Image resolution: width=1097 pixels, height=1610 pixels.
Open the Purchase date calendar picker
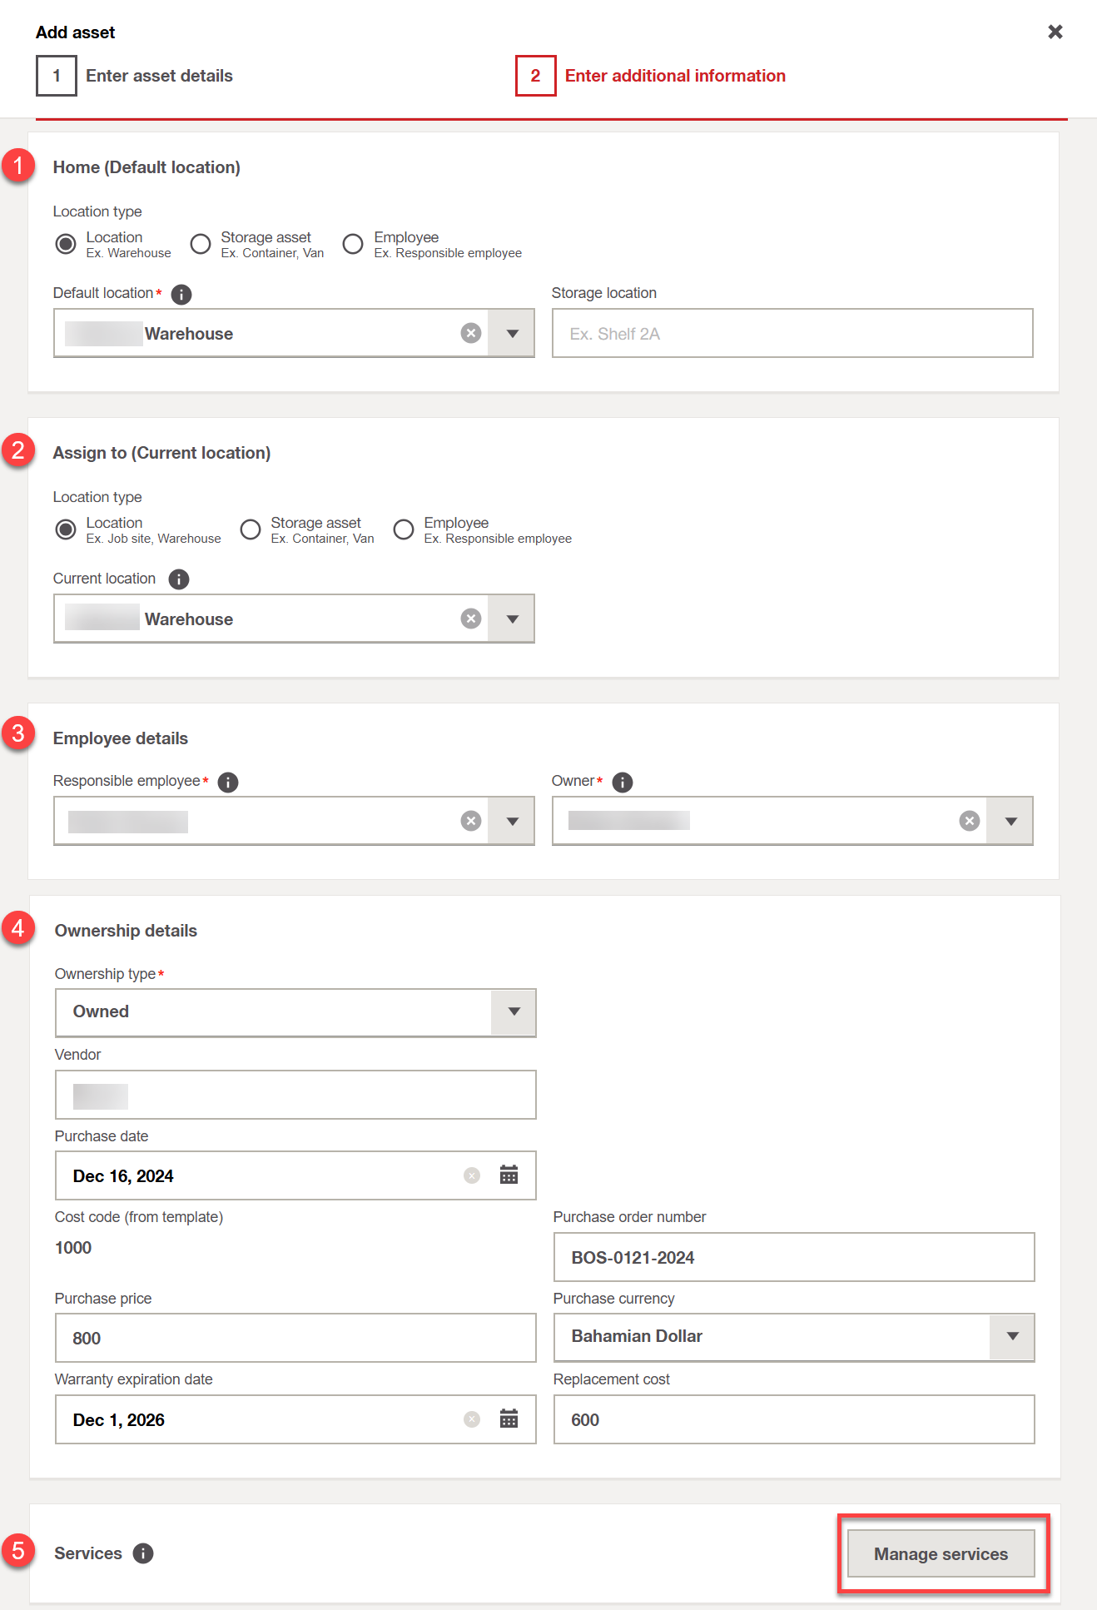point(509,1175)
